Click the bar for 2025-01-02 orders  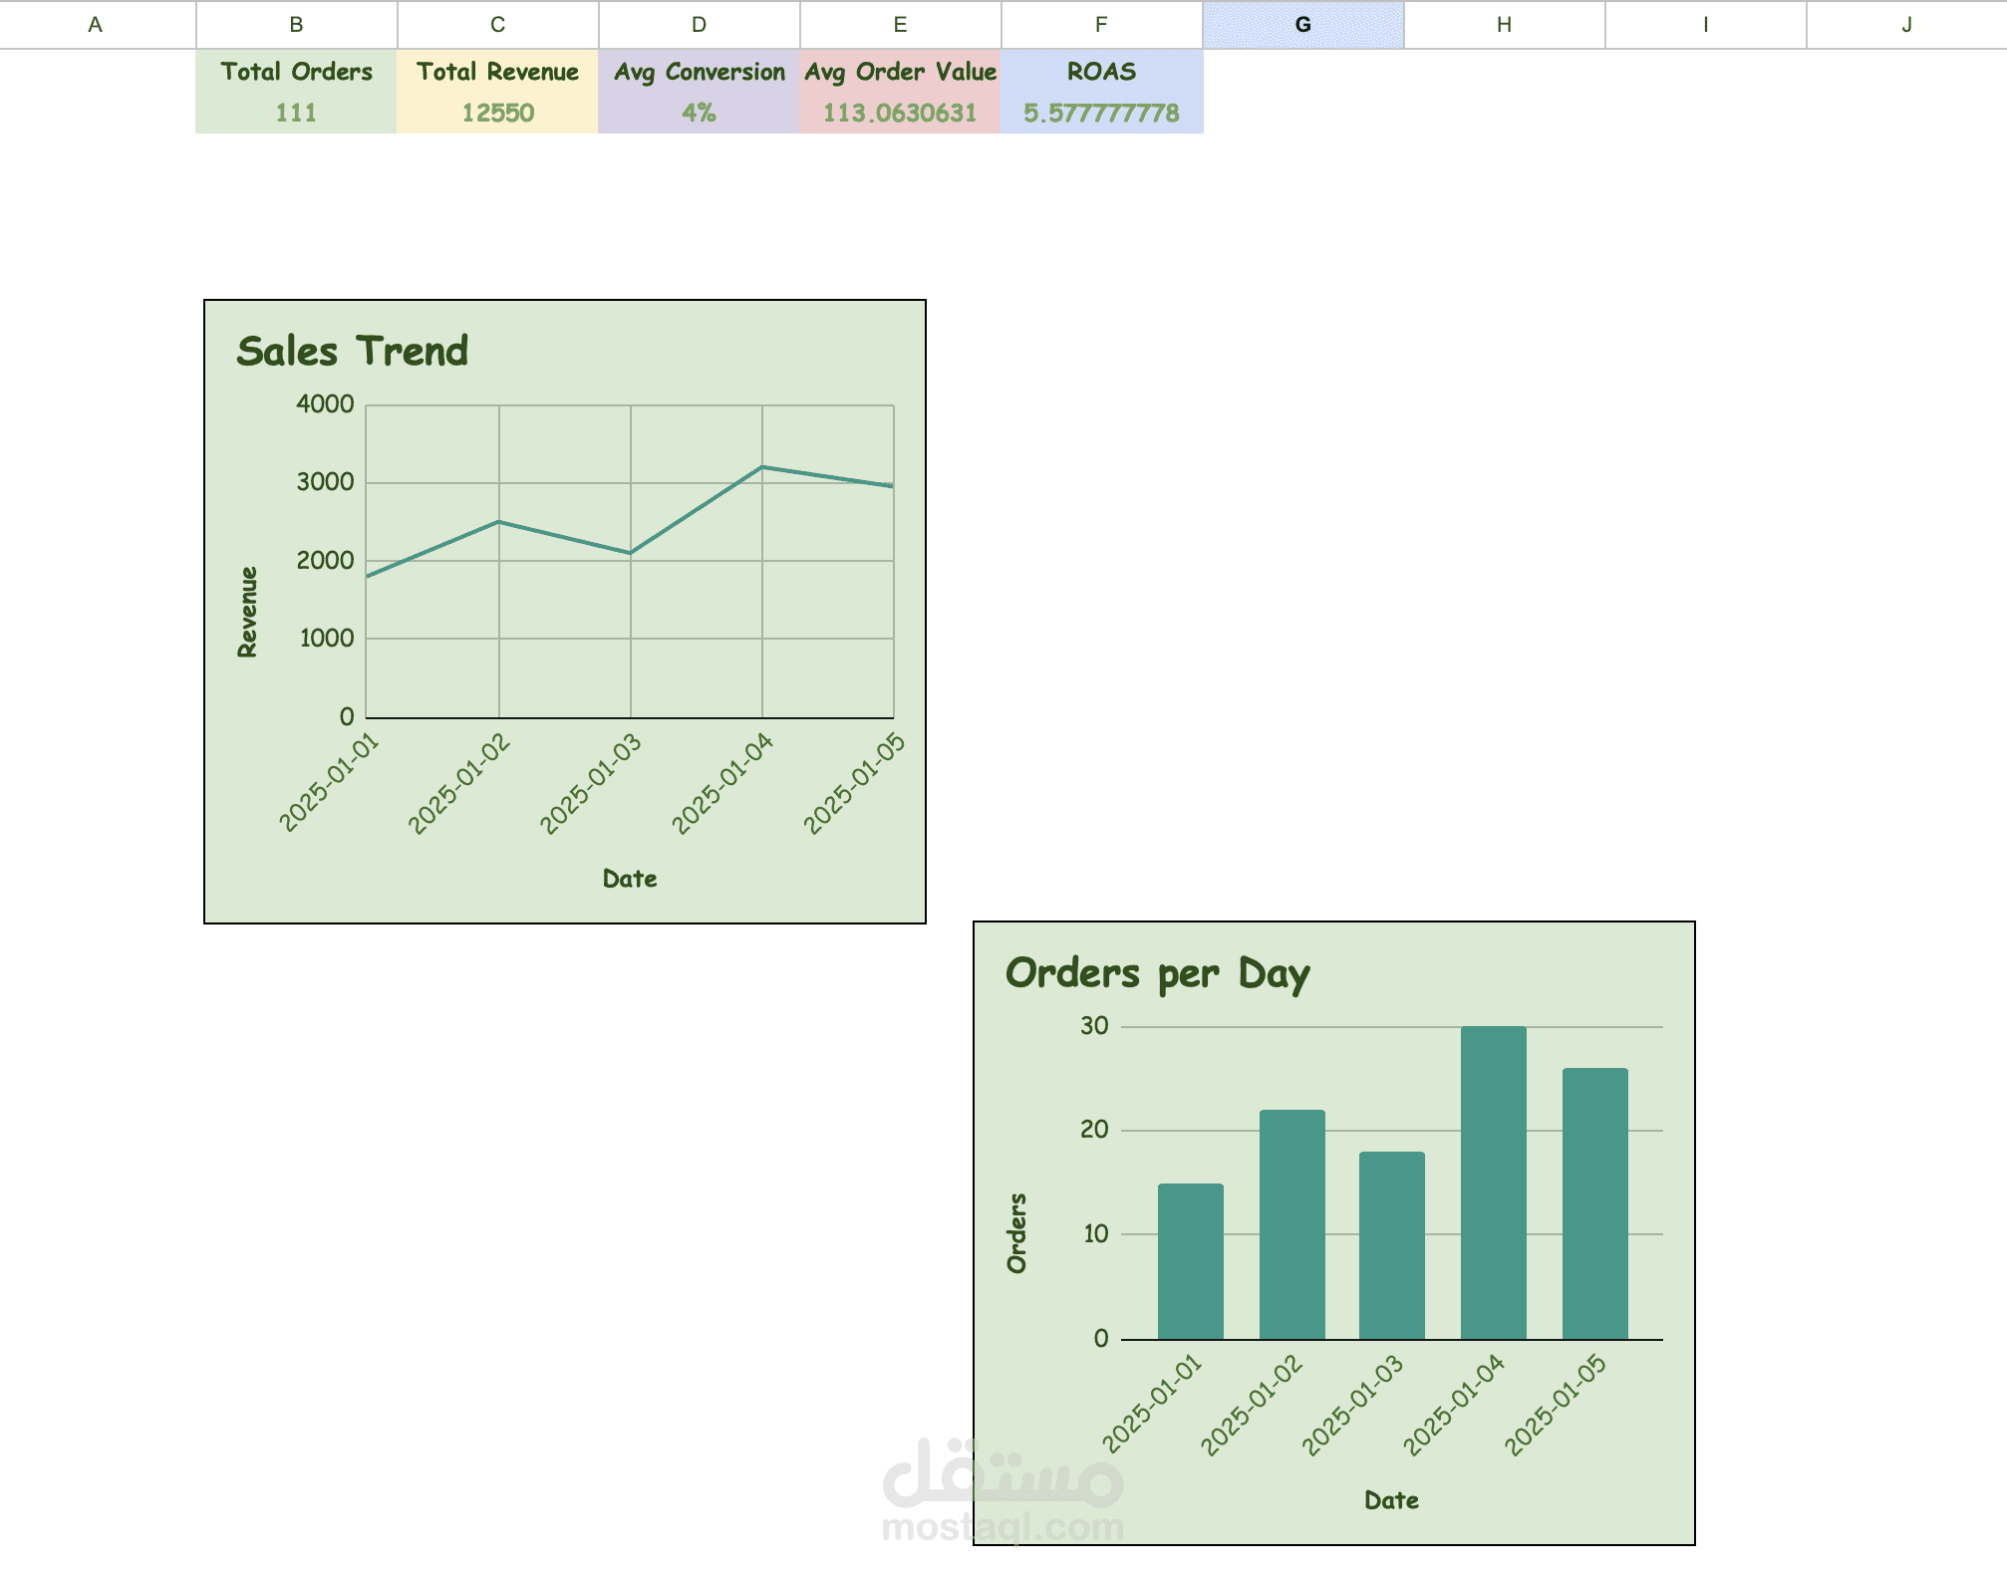(1292, 1224)
